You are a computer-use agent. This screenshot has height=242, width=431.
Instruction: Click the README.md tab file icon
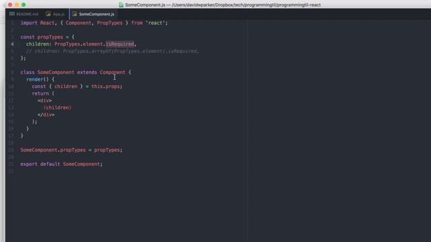click(12, 13)
